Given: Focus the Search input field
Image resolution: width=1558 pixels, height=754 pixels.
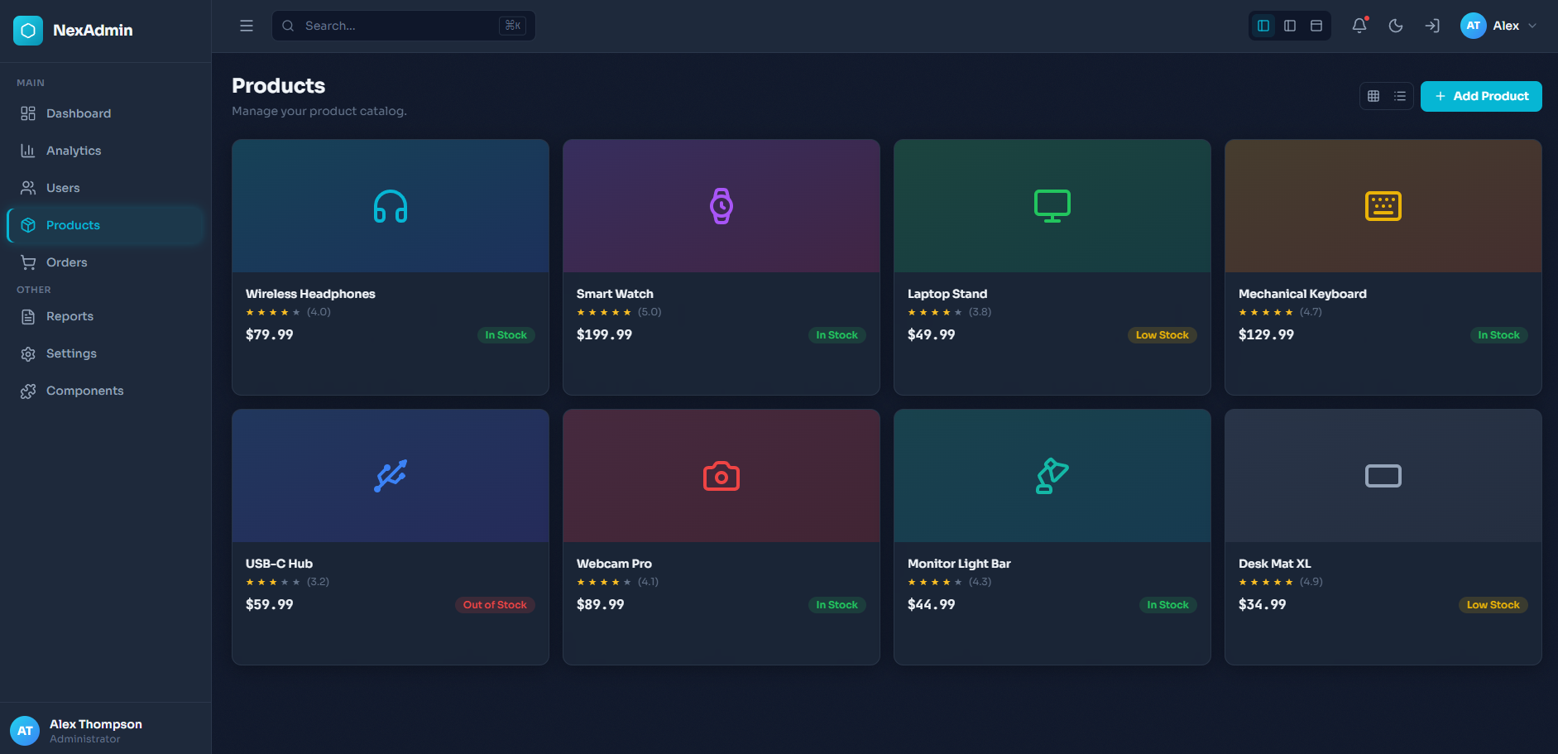Looking at the screenshot, I should click(397, 26).
